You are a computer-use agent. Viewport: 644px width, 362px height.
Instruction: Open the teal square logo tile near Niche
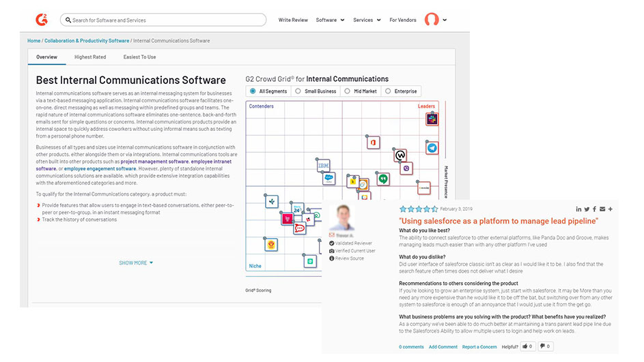click(x=310, y=261)
